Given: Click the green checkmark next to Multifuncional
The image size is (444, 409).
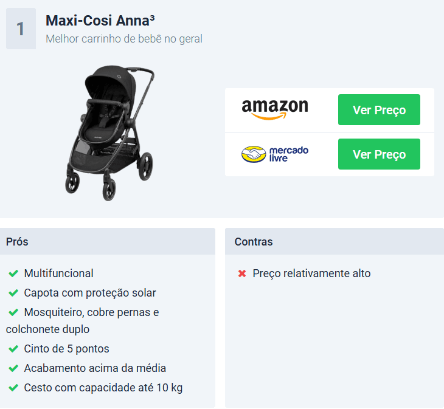Looking at the screenshot, I should (13, 273).
